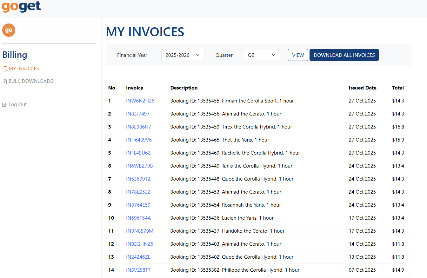Open invoice IN696T54A link

tap(138, 218)
